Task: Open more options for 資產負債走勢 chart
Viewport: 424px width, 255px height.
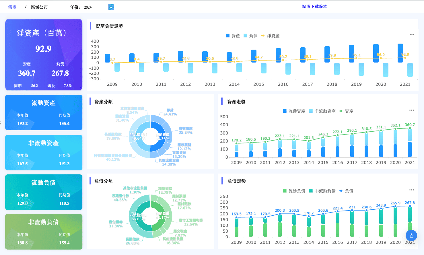Action: pos(412,35)
